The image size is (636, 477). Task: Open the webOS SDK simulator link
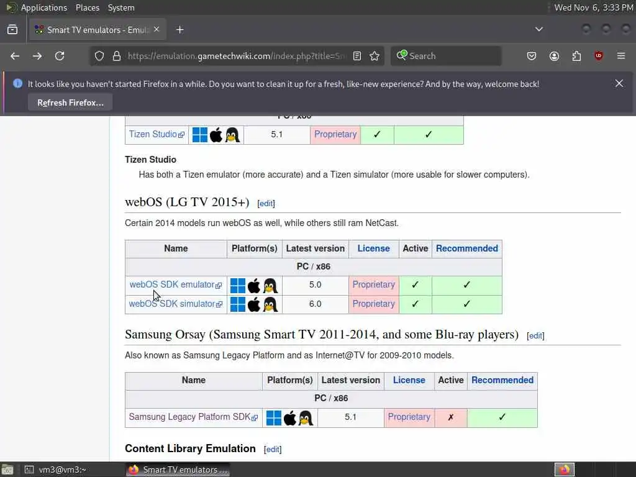pos(176,304)
